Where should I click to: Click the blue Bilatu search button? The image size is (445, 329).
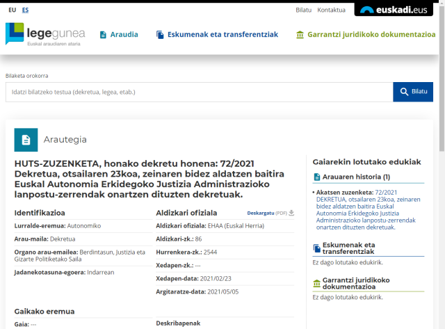tap(413, 92)
